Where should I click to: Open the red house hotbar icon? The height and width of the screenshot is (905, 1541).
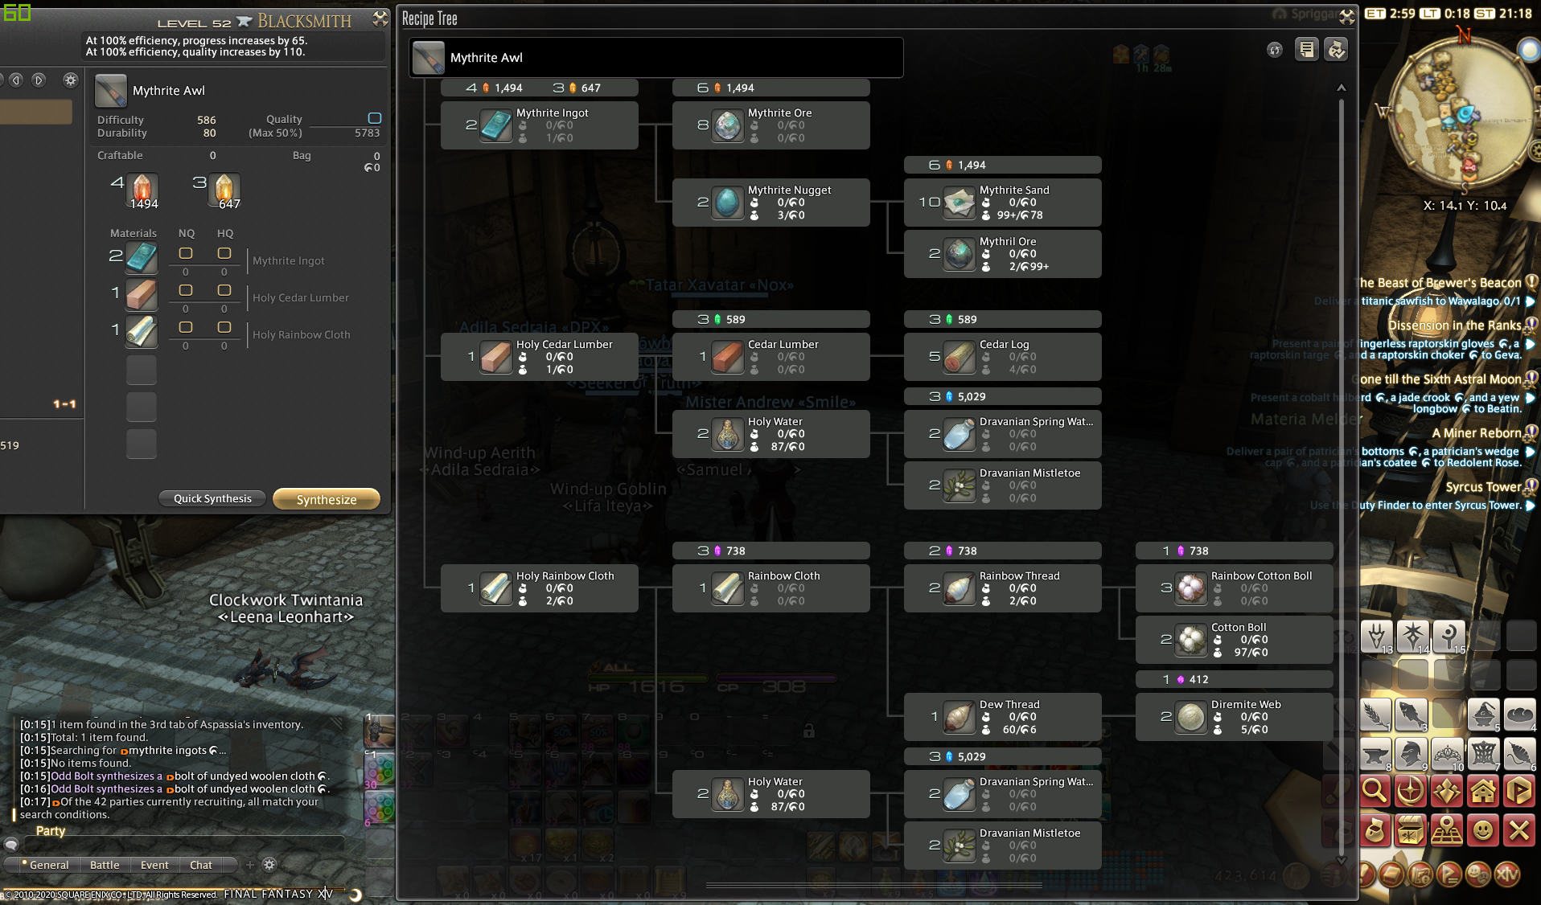(1482, 792)
